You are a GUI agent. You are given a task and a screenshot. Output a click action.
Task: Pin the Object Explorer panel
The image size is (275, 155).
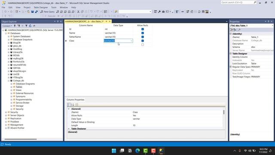[x=58, y=22]
